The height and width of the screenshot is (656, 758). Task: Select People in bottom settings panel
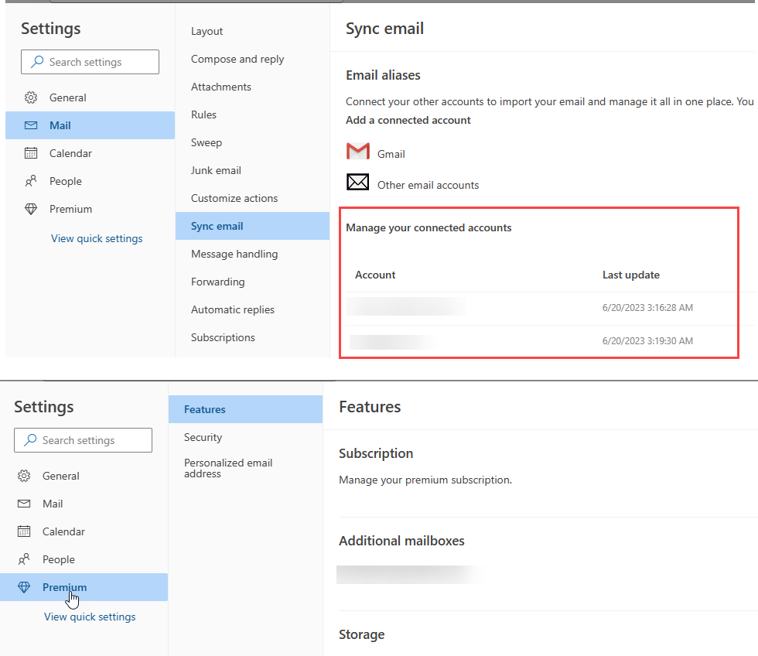[x=59, y=559]
